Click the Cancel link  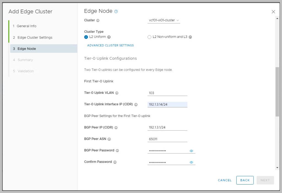(225, 180)
